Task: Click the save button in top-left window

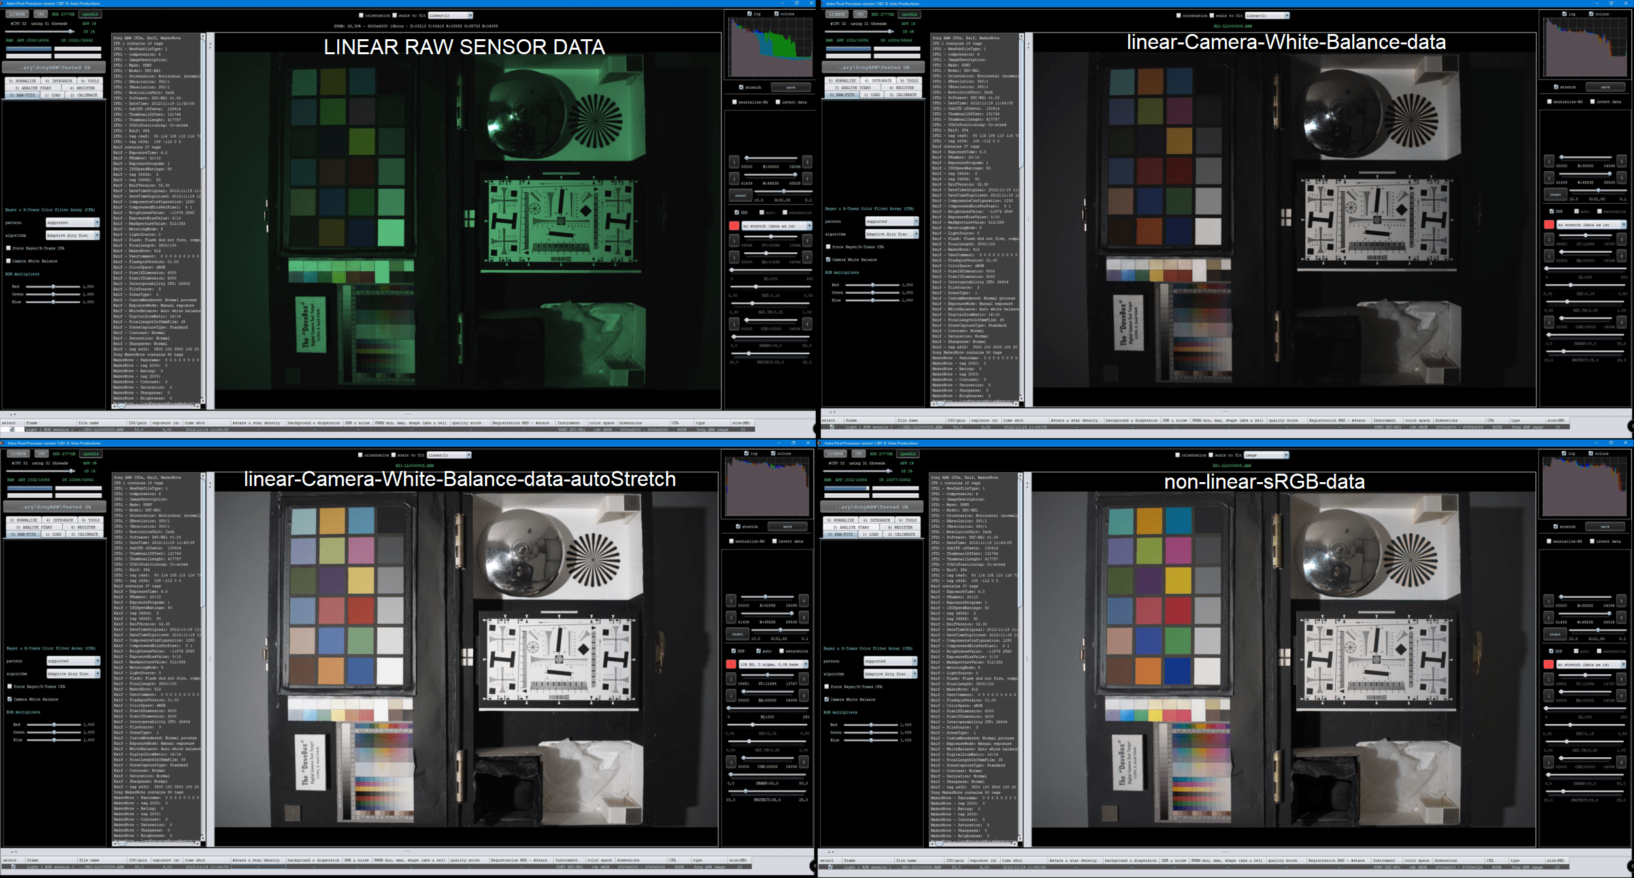Action: tap(790, 87)
